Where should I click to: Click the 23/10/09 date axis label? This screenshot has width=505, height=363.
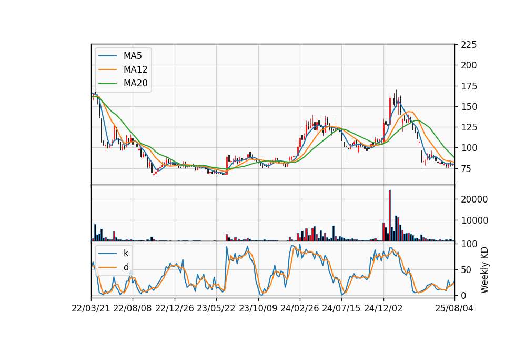(258, 308)
